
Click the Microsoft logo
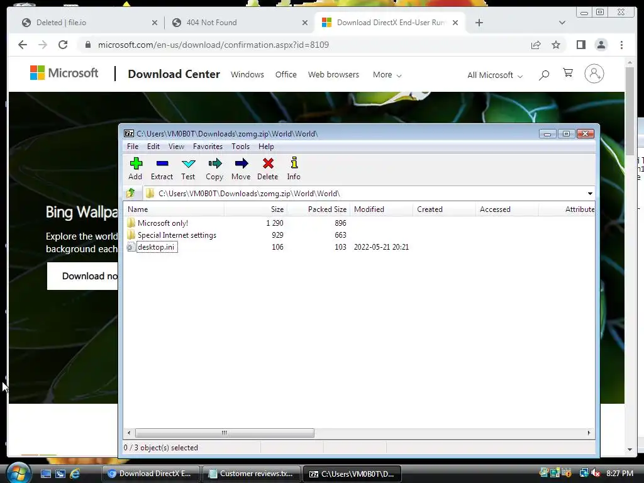tap(64, 73)
